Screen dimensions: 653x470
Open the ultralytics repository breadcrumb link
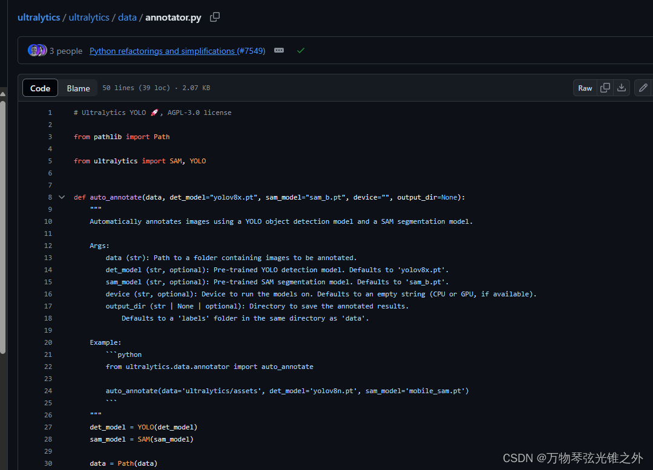(39, 18)
